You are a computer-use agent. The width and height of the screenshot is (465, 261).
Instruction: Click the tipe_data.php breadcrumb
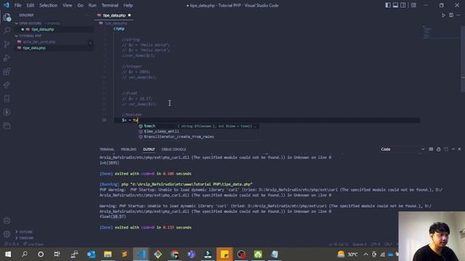tap(116, 23)
